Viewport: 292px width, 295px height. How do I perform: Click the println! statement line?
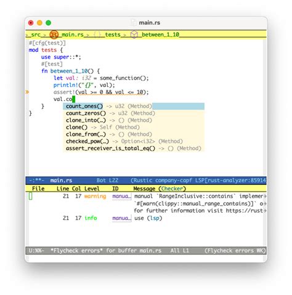point(84,85)
